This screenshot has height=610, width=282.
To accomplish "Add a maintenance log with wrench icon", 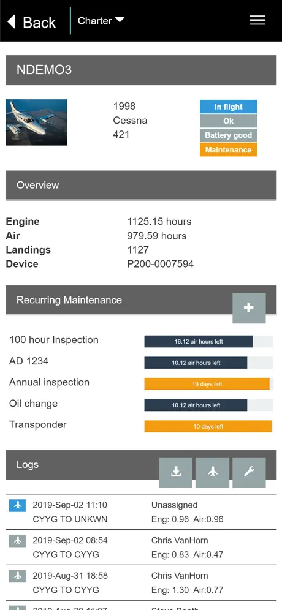I will click(x=249, y=472).
